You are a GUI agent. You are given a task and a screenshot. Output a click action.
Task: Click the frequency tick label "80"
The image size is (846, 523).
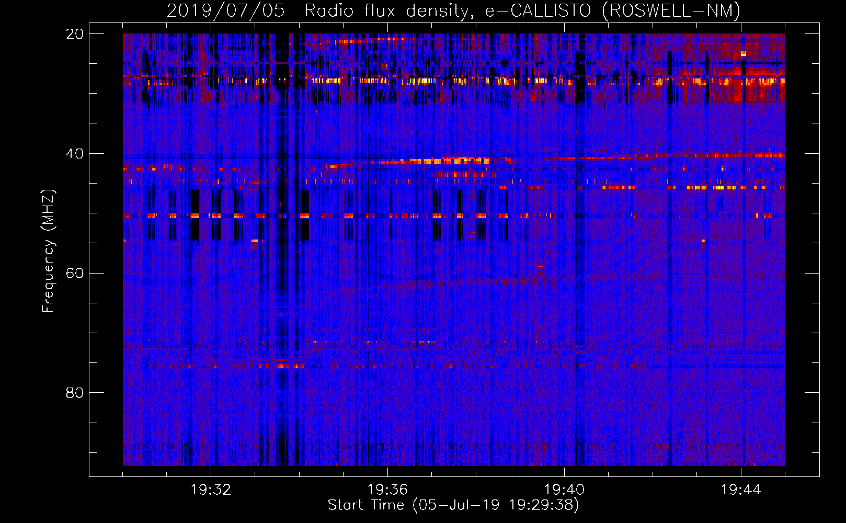point(75,393)
